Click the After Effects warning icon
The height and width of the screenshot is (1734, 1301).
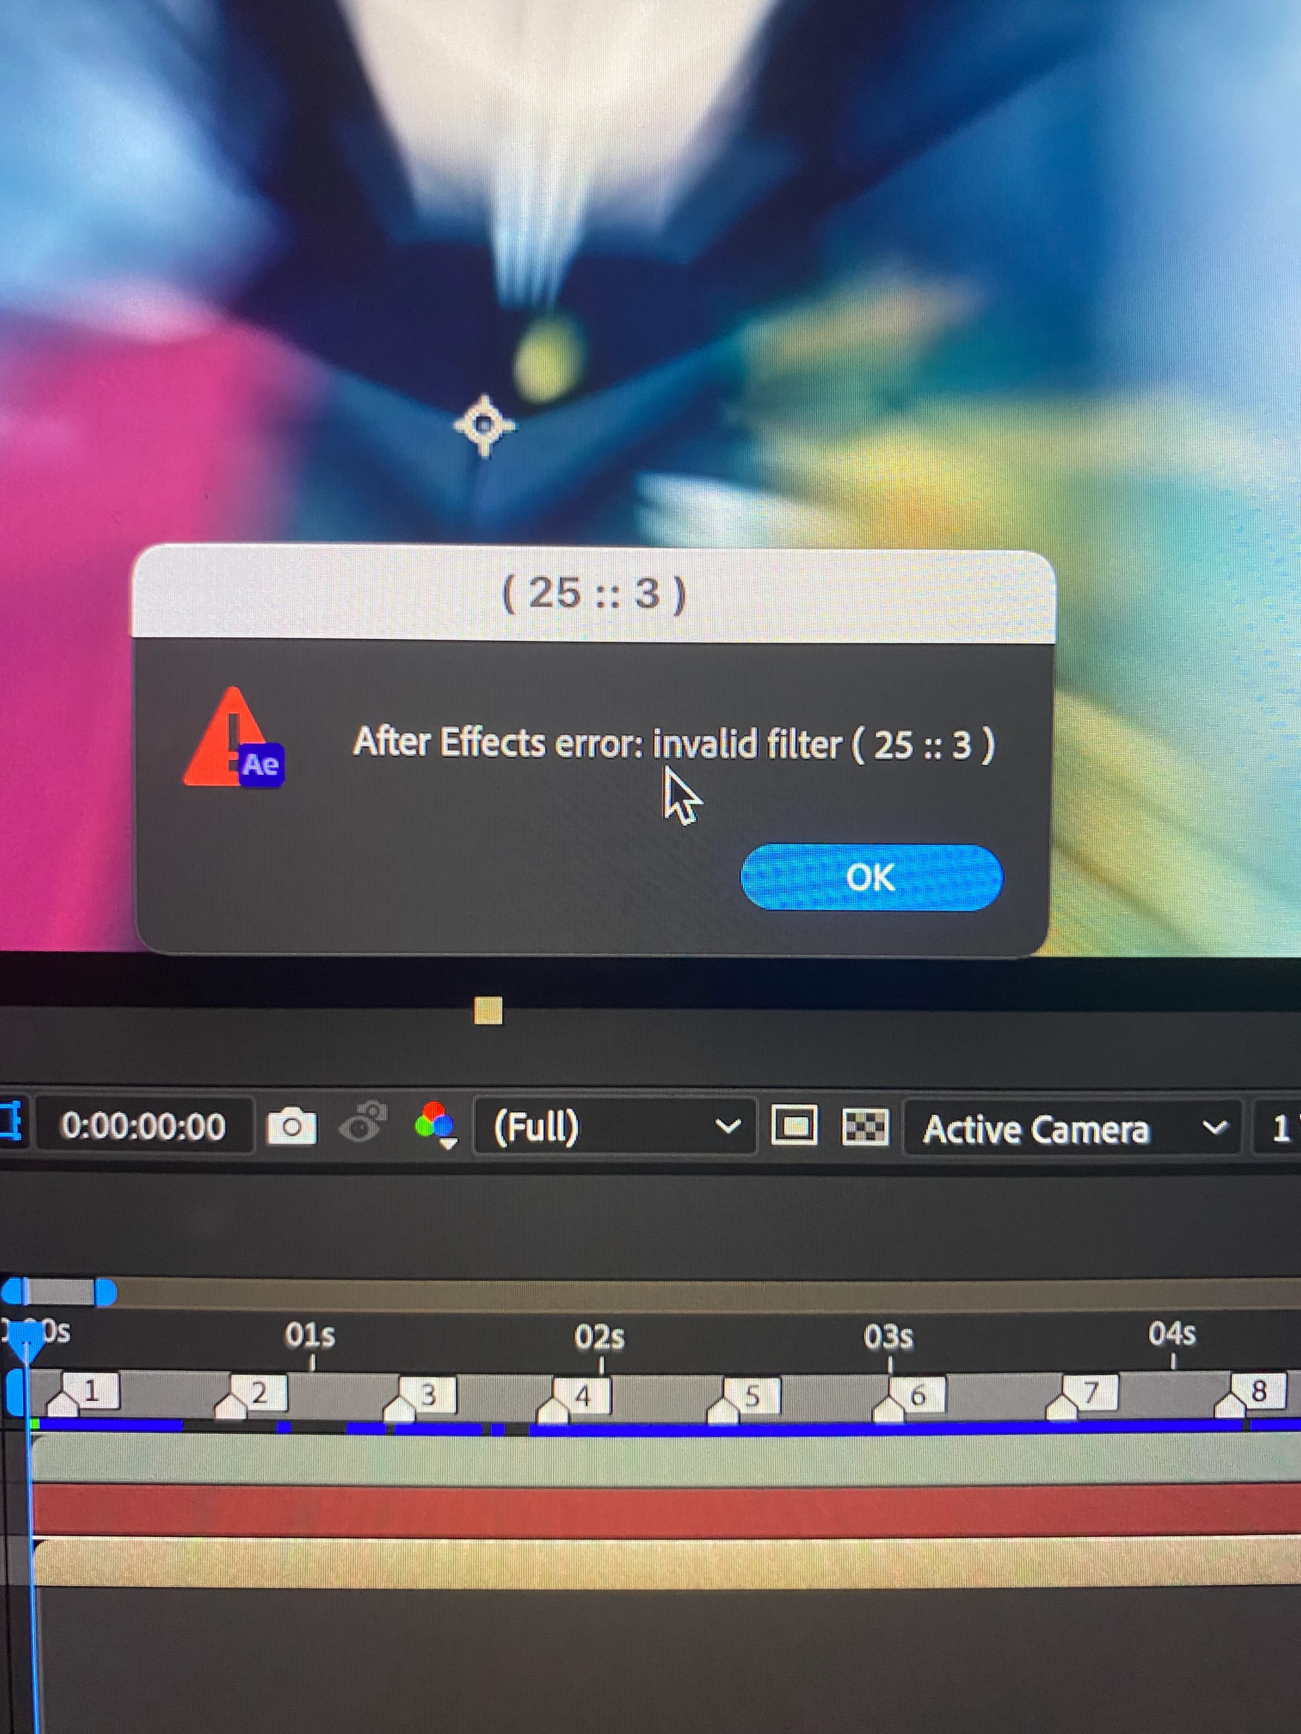point(234,739)
